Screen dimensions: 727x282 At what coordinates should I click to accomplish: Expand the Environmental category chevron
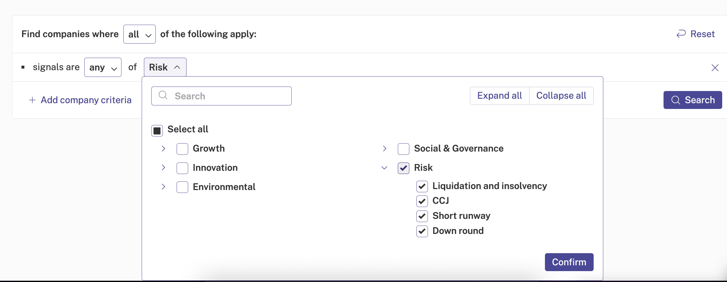pos(163,187)
